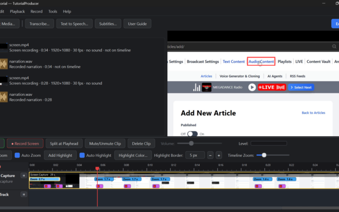The width and height of the screenshot is (339, 212).
Task: Click the purple highlight marker under the 0:08 Zoom block
Action: click(127, 186)
